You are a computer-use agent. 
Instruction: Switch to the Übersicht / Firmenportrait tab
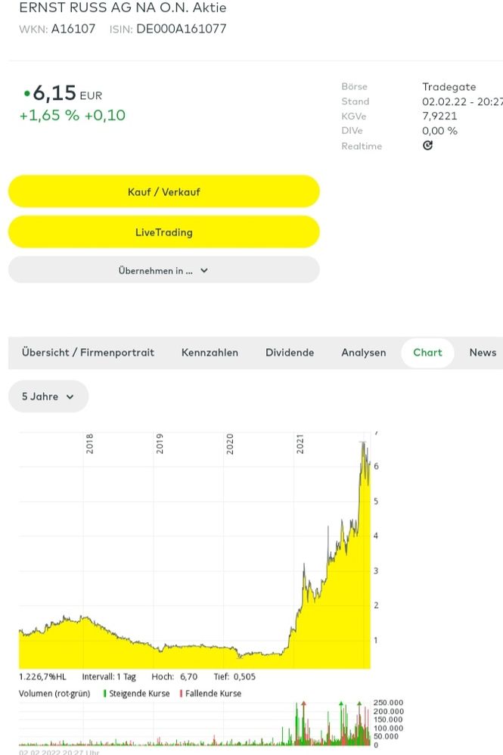pos(88,353)
